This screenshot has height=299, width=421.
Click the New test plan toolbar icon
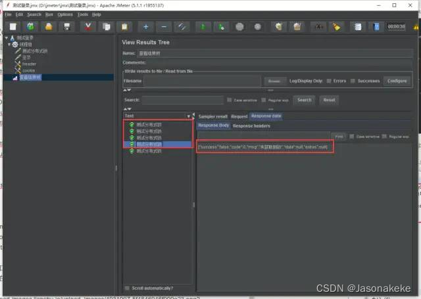click(13, 26)
